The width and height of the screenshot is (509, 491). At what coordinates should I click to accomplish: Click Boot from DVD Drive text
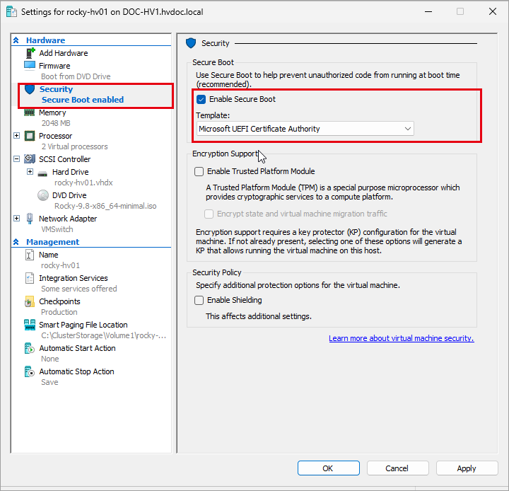(76, 76)
